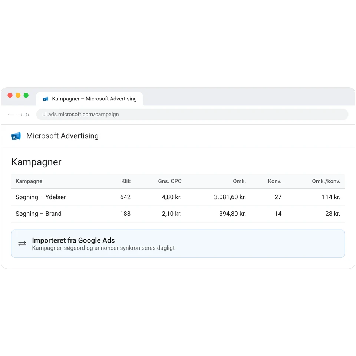356x356 pixels.
Task: Click the 394,80 kr. cost value
Action: [x=233, y=214]
